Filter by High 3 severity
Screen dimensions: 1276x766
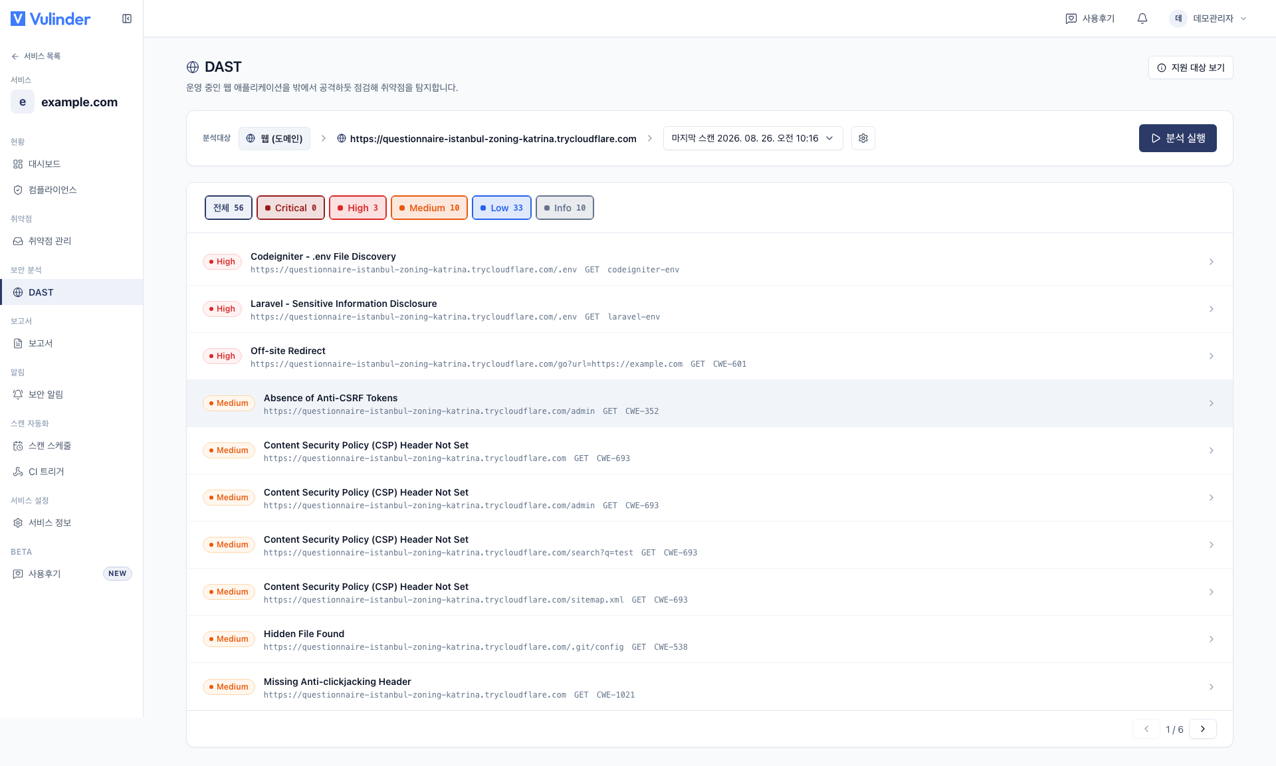point(358,208)
